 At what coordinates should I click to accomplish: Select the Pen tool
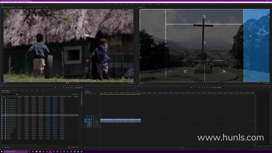click(82, 101)
